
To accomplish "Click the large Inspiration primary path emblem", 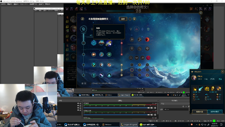I will click(x=84, y=29).
